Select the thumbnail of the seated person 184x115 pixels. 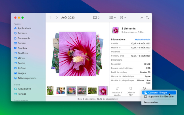(61, 91)
